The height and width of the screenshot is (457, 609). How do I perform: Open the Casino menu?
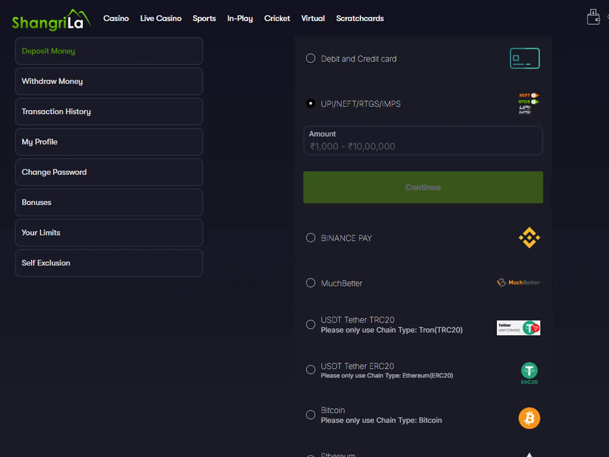click(116, 18)
